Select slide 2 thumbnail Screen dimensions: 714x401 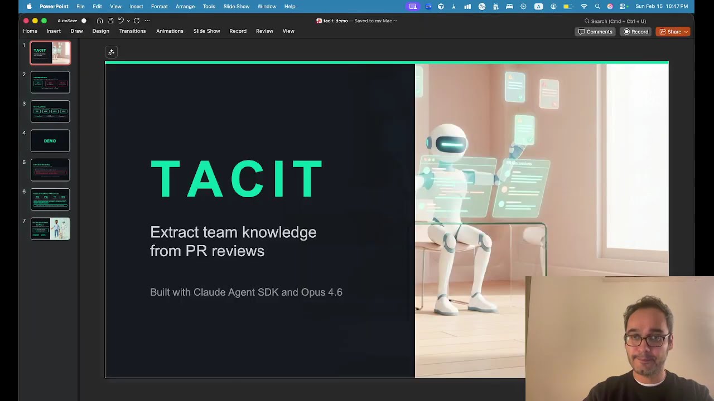[50, 82]
